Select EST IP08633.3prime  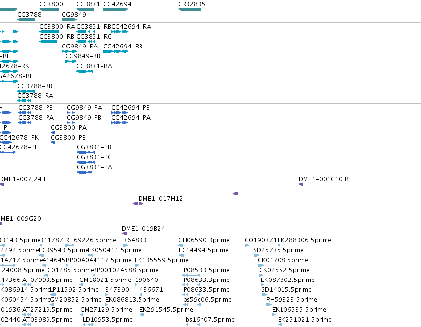click(191, 285)
